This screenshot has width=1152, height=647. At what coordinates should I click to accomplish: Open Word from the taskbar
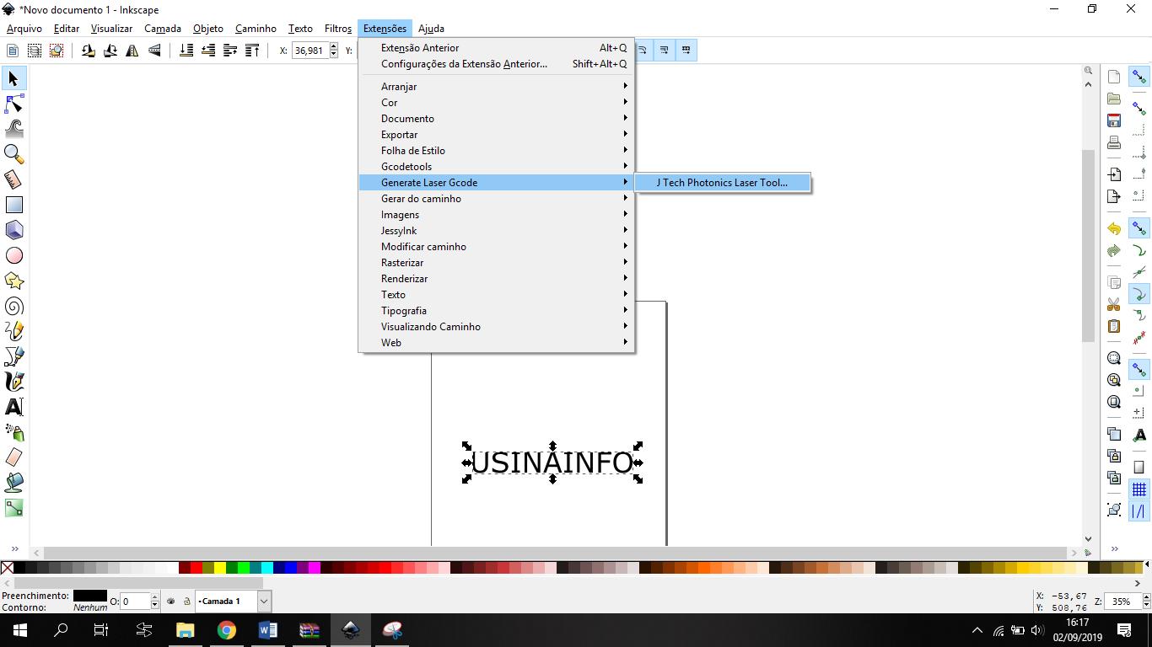tap(267, 630)
